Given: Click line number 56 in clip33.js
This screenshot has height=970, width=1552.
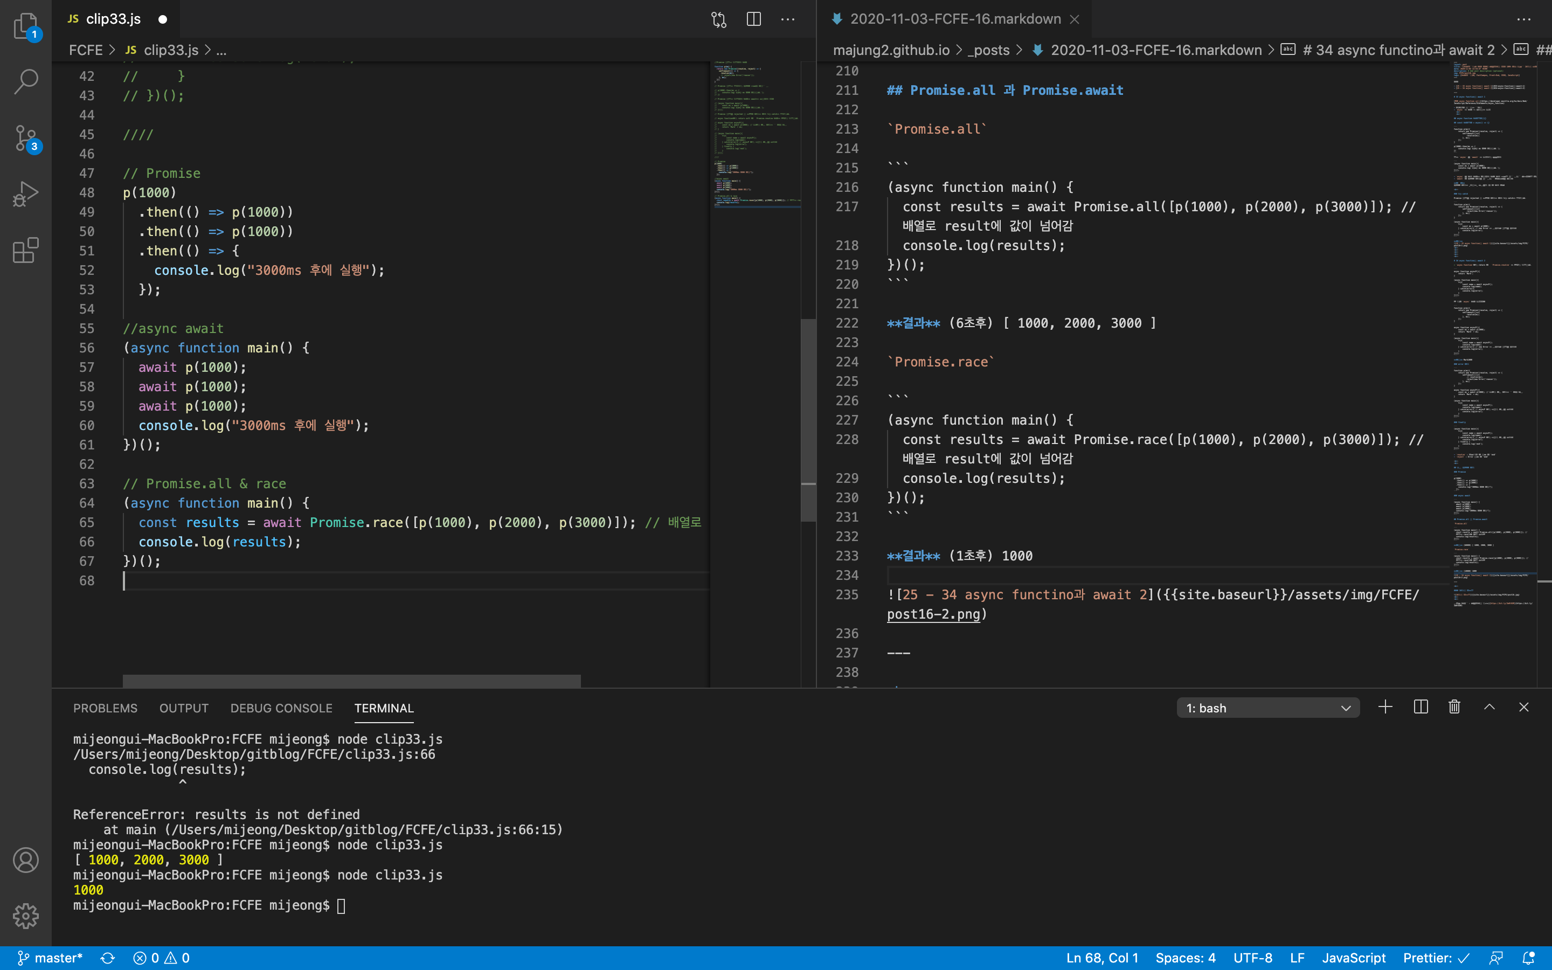Looking at the screenshot, I should point(87,348).
